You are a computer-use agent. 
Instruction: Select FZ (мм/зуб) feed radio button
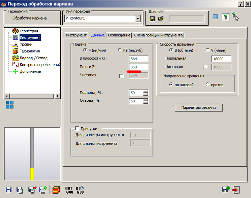point(120,50)
